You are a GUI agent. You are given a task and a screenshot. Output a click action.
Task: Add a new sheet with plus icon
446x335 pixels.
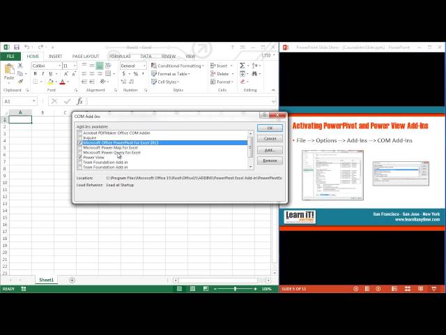point(72,280)
